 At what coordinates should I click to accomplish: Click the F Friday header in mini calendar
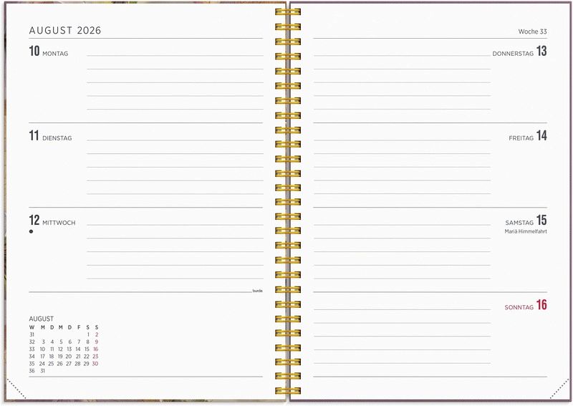pyautogui.click(x=79, y=327)
